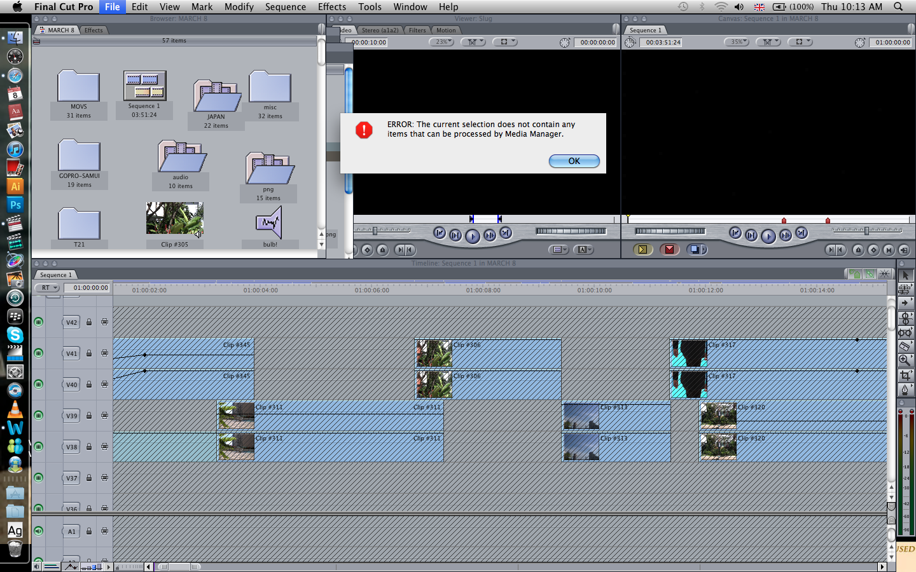Click the yellow Insert edit button in Canvas
Image resolution: width=916 pixels, height=572 pixels.
pos(642,250)
